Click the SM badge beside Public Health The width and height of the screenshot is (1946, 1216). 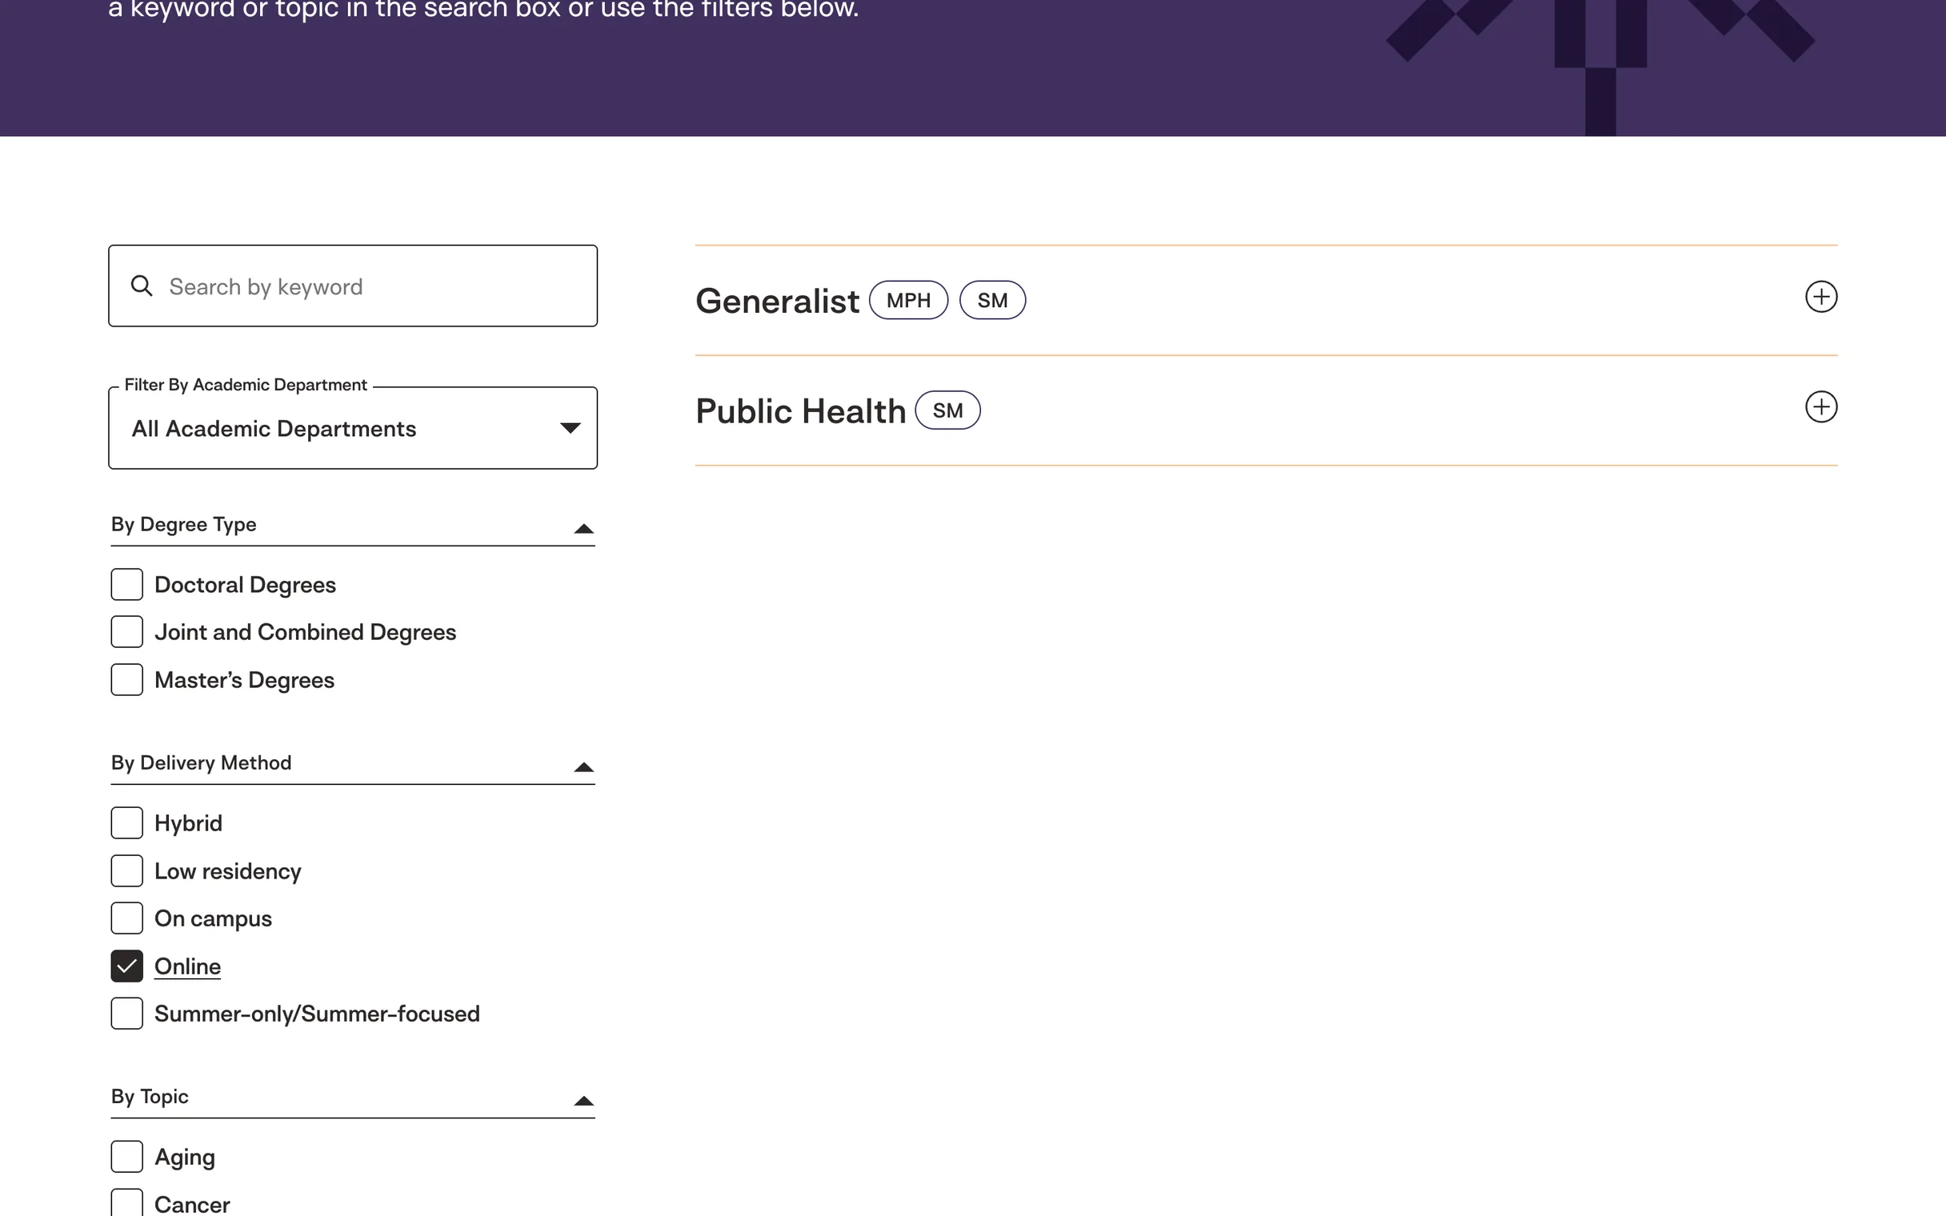point(948,410)
